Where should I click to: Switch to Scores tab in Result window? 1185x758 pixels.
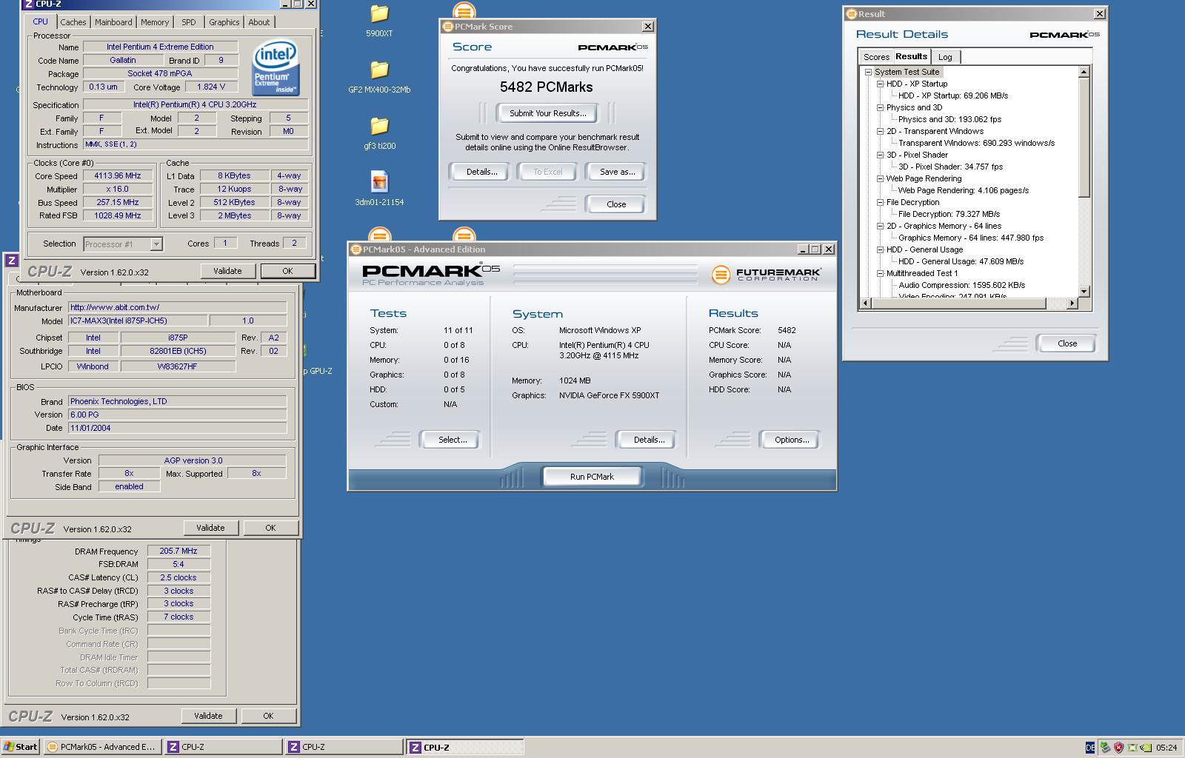click(x=876, y=57)
